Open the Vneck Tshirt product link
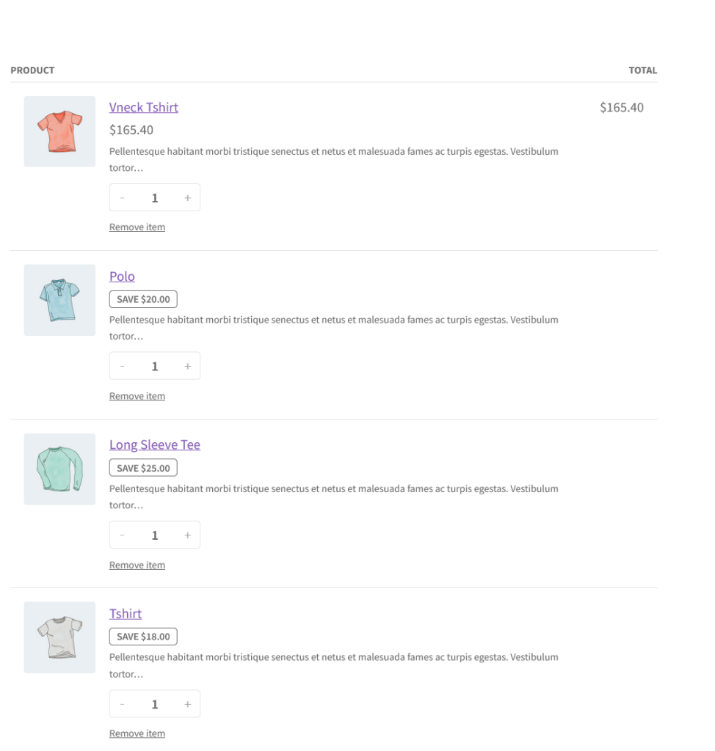The image size is (715, 751). coord(143,108)
